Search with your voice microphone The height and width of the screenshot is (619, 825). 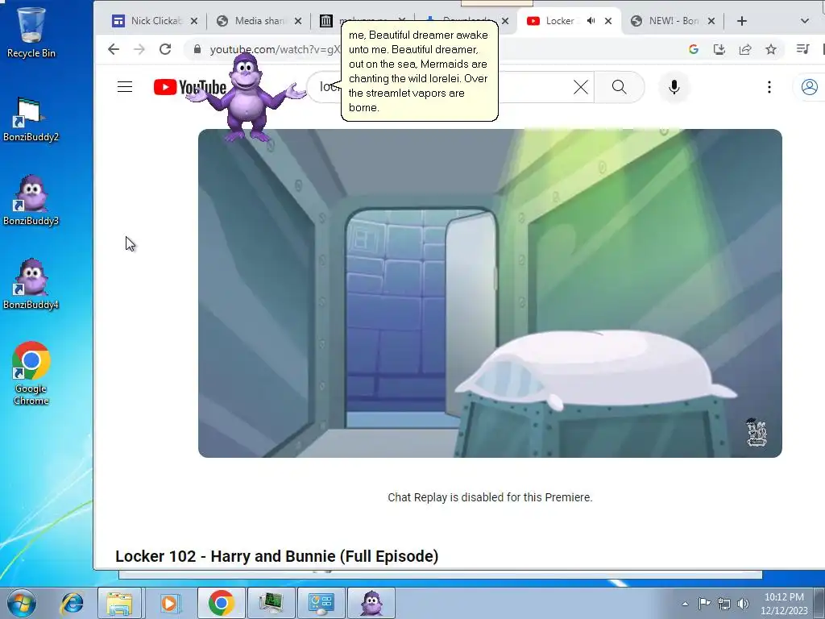[x=674, y=87]
